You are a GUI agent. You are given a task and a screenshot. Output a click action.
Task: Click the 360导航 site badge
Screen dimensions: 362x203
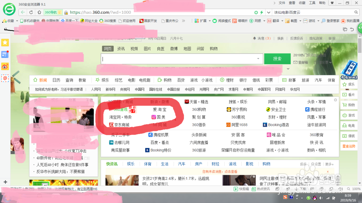(53, 12)
